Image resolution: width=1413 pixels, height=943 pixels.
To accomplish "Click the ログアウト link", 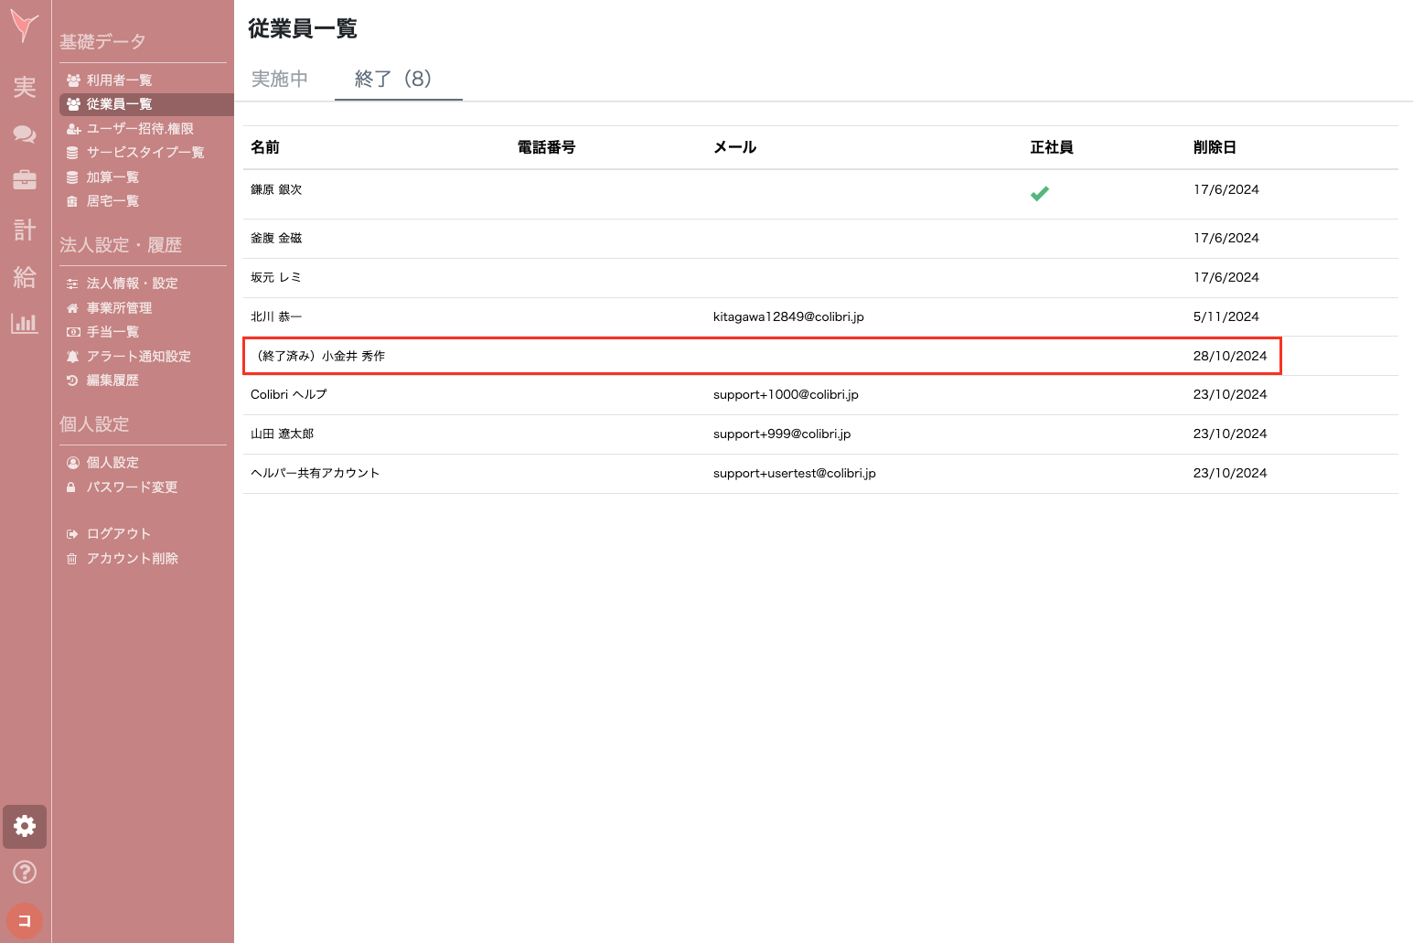I will pyautogui.click(x=118, y=534).
